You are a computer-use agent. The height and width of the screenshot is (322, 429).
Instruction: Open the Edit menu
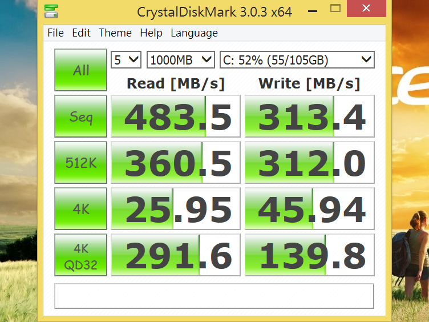[81, 33]
